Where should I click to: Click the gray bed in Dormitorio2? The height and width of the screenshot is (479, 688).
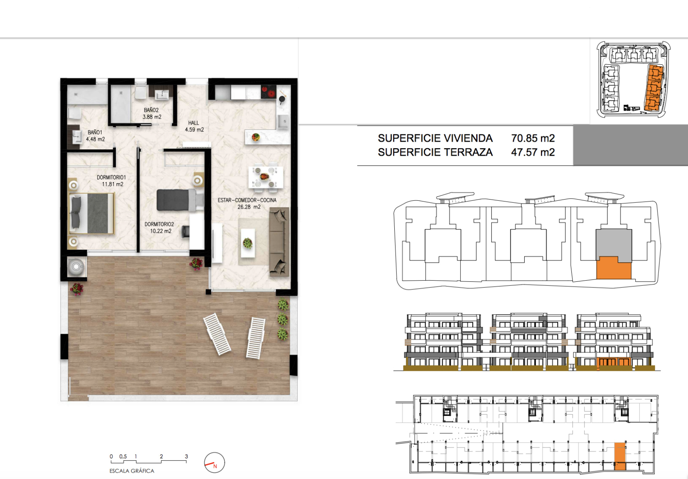pyautogui.click(x=176, y=200)
